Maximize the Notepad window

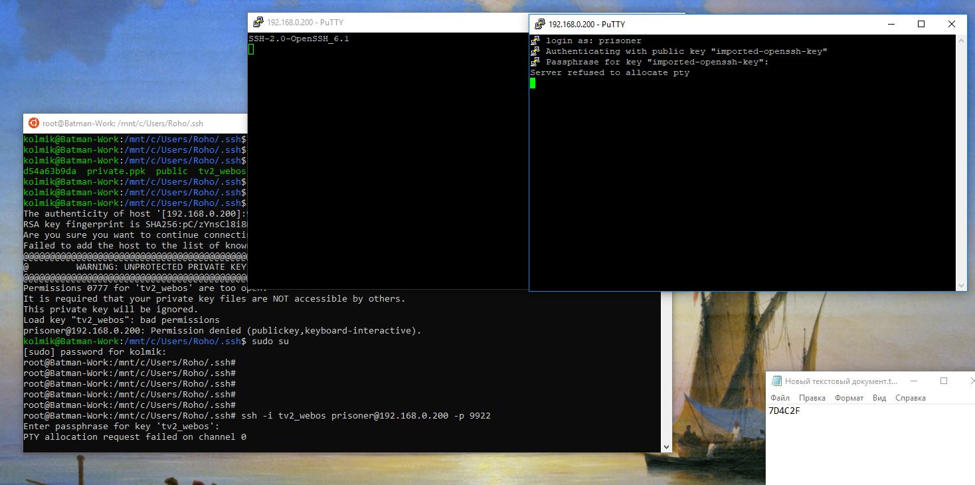tap(944, 381)
